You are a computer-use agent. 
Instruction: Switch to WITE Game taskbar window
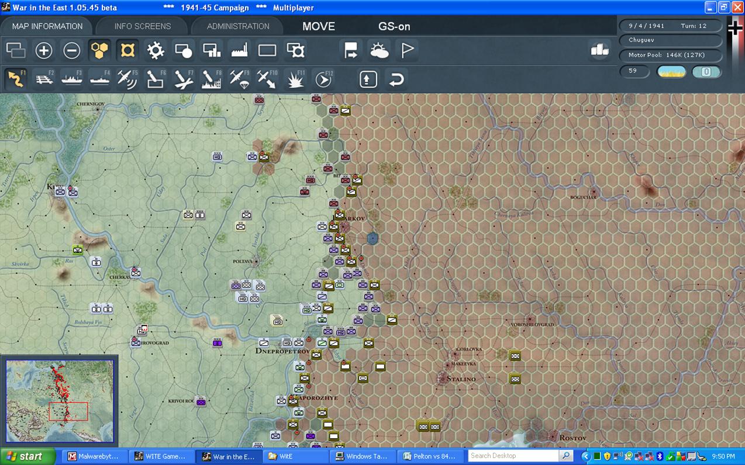coord(160,456)
